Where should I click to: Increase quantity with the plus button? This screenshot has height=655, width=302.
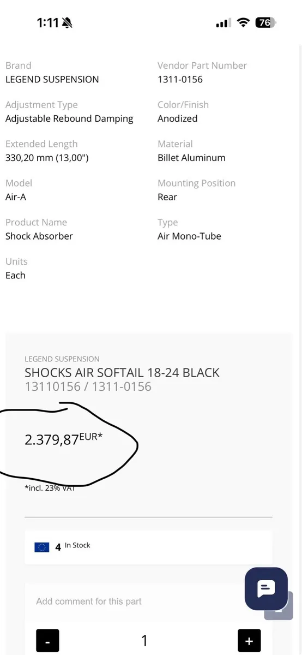pos(249,640)
